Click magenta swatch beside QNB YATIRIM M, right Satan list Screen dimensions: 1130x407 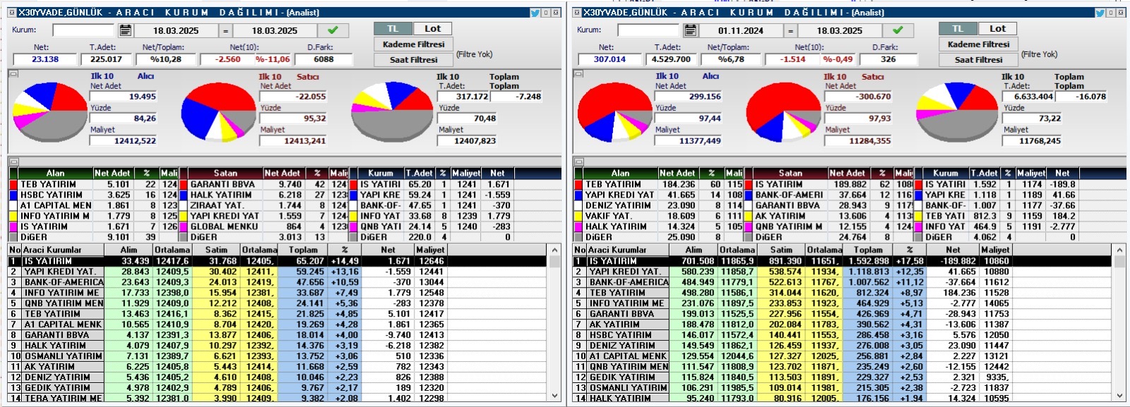(x=749, y=227)
